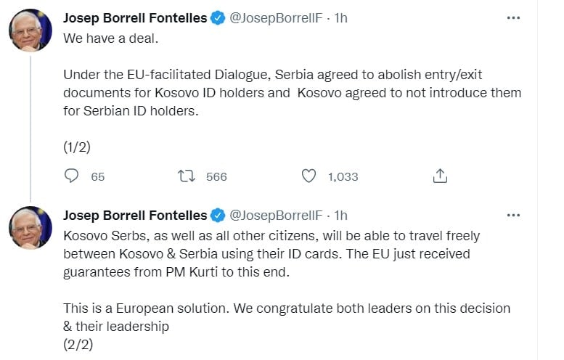Image resolution: width=564 pixels, height=360 pixels.
Task: Retweet the 'We have a deal' tweet
Action: [186, 176]
